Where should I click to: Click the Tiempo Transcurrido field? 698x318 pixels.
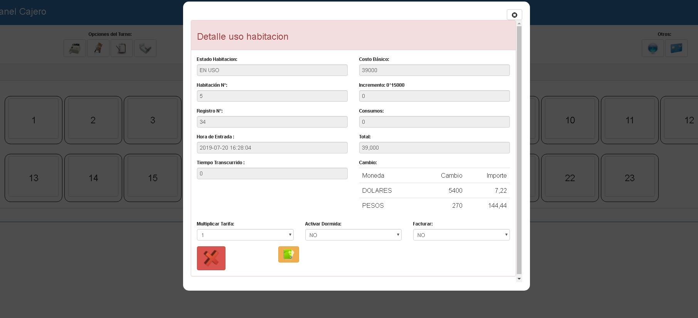click(272, 173)
